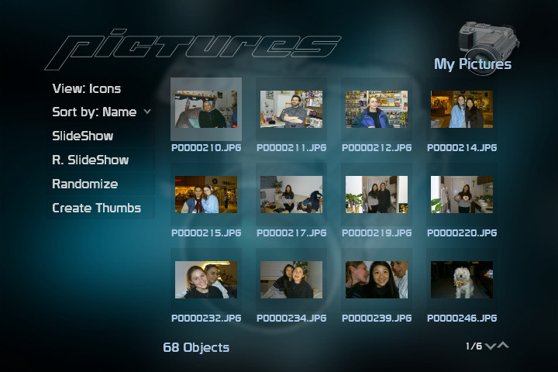Click the file name P0000220.JPG

(462, 233)
